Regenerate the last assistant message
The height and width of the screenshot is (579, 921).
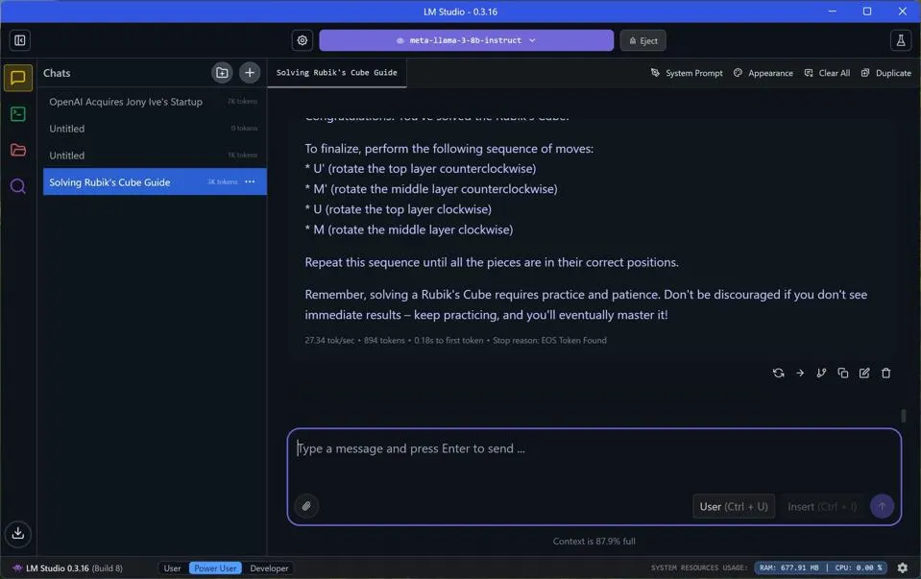(778, 374)
